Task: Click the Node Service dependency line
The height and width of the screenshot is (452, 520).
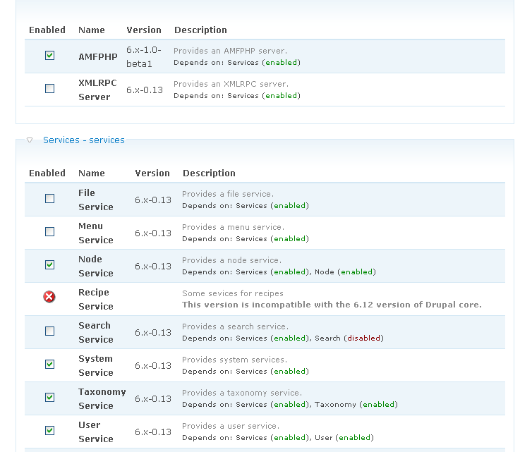Action: pyautogui.click(x=279, y=271)
